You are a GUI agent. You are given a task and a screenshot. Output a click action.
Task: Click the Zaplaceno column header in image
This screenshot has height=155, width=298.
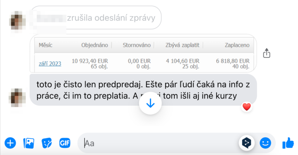tap(237, 45)
